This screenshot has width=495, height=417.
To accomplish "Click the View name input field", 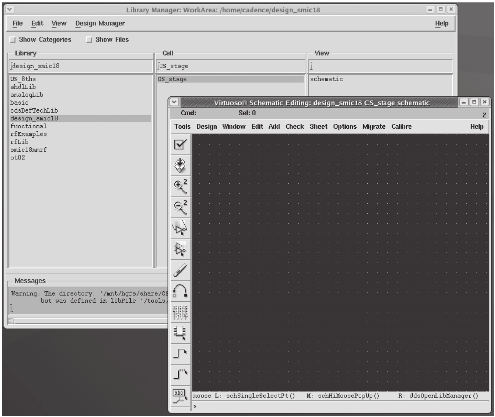I will pyautogui.click(x=380, y=66).
